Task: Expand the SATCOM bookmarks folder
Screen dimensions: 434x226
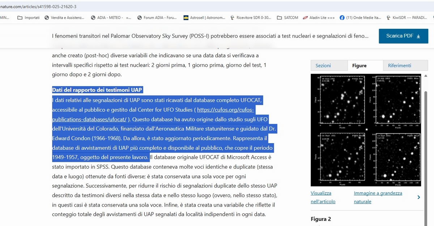Action: click(x=288, y=18)
